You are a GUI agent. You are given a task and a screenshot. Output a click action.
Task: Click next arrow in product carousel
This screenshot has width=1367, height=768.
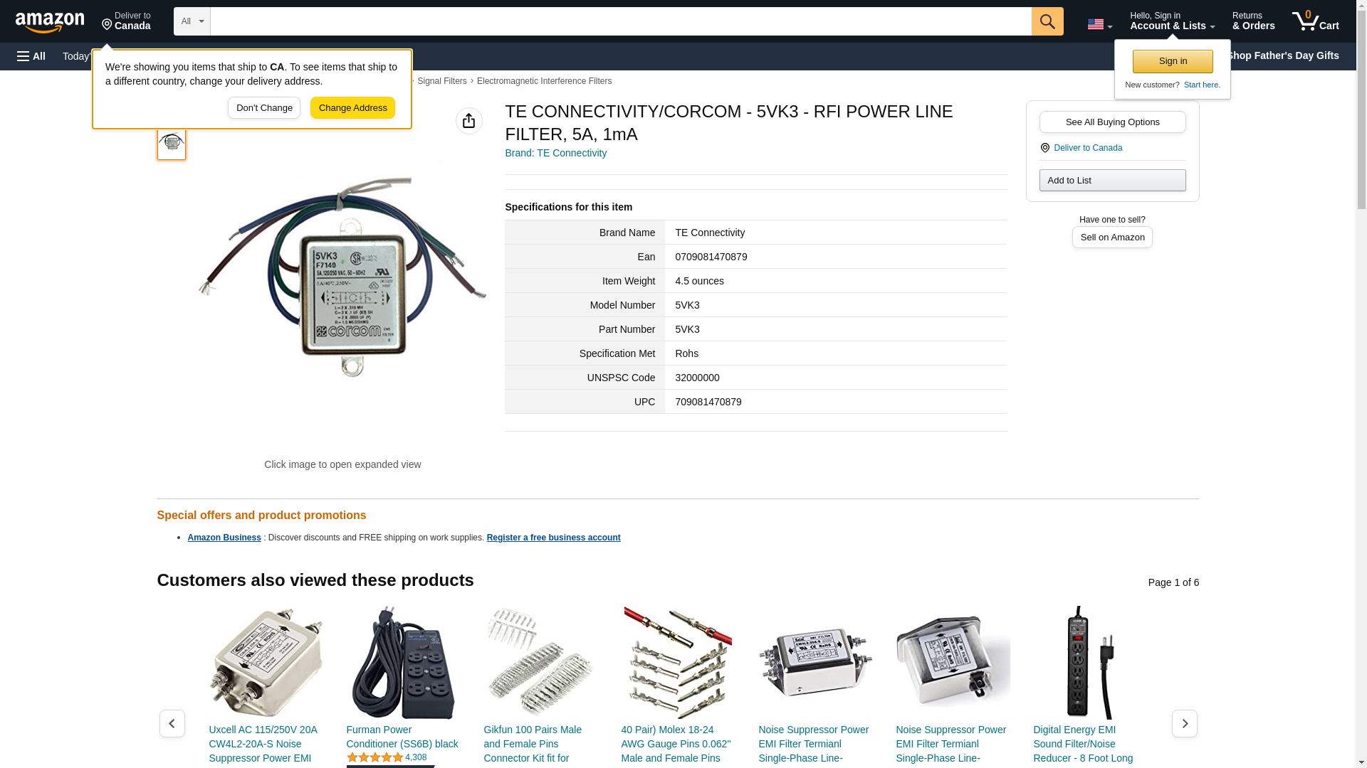coord(1184,723)
